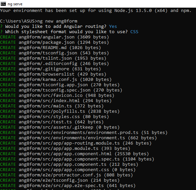Click the ang8form/README.md output line
This screenshot has height=190, width=196.
click(50, 48)
